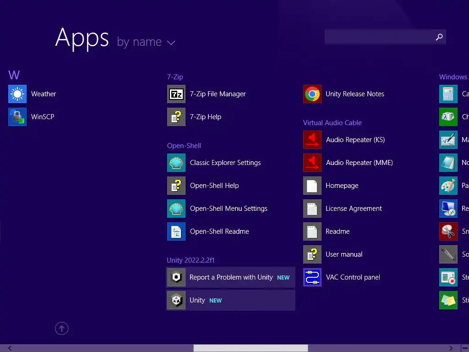
Task: Open Virtual Audio Cable Readme icon
Action: (312, 231)
